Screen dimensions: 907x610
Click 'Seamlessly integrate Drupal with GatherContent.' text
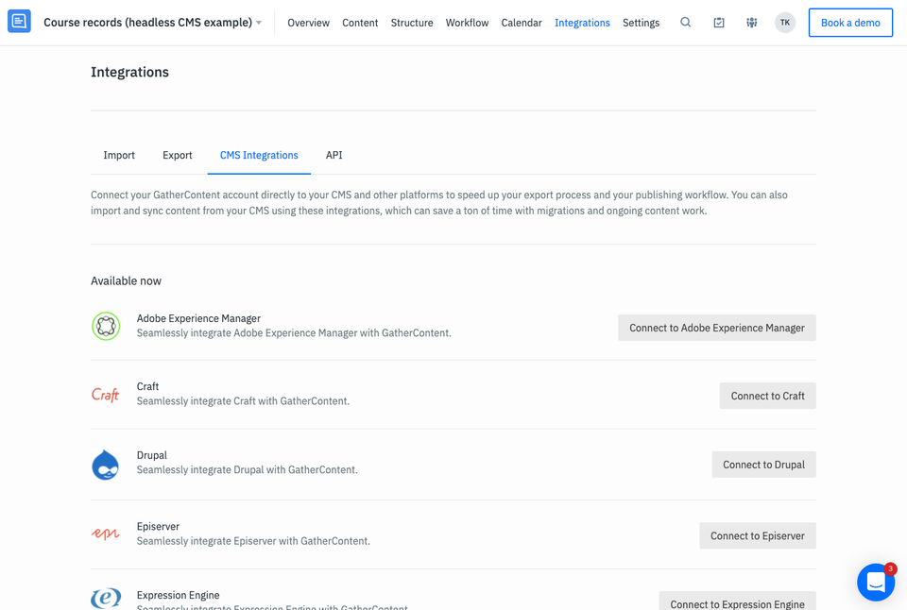coord(247,469)
